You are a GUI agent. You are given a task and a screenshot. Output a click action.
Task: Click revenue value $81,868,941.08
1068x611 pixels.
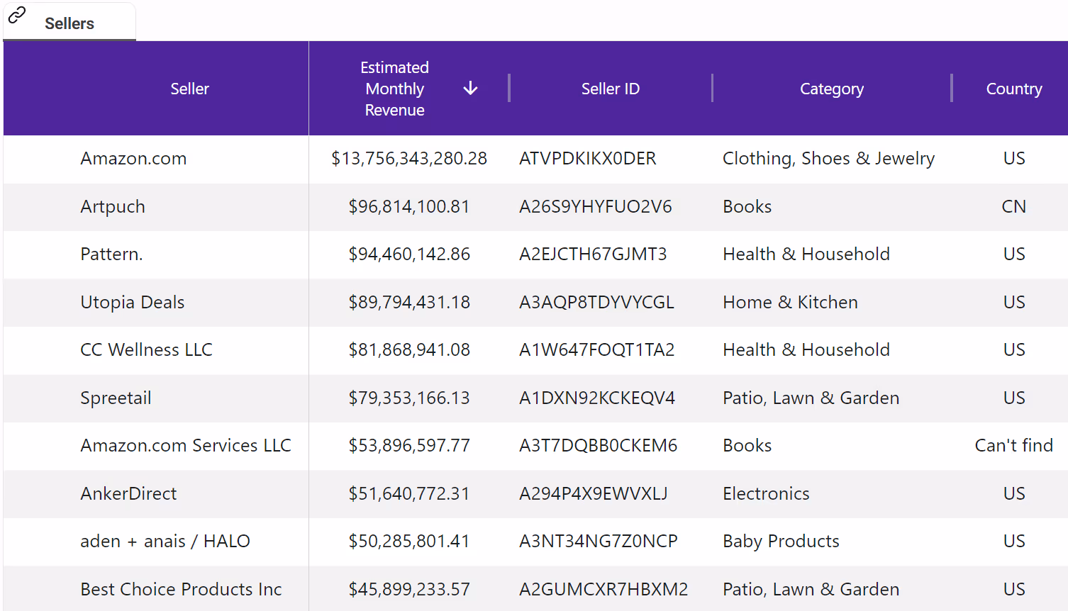point(409,349)
